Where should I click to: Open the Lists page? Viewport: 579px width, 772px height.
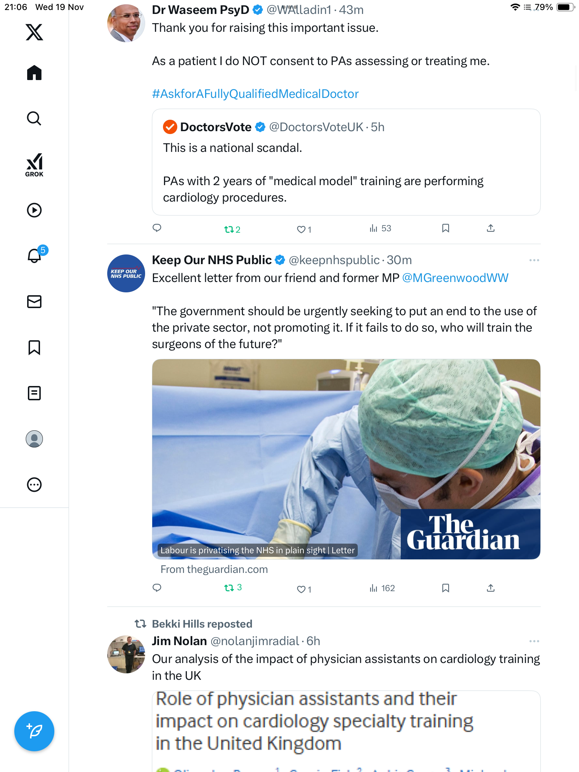click(34, 393)
